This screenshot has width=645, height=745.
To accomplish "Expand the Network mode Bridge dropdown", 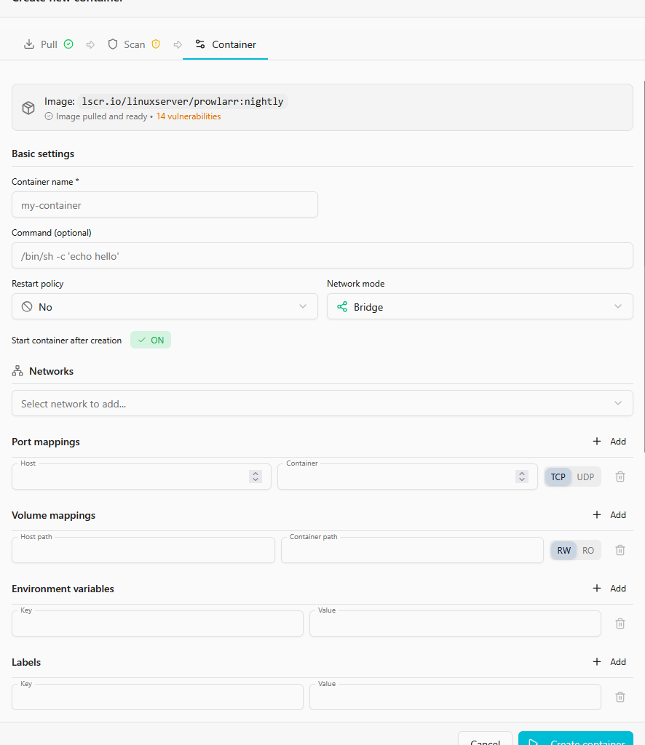I will (x=479, y=306).
